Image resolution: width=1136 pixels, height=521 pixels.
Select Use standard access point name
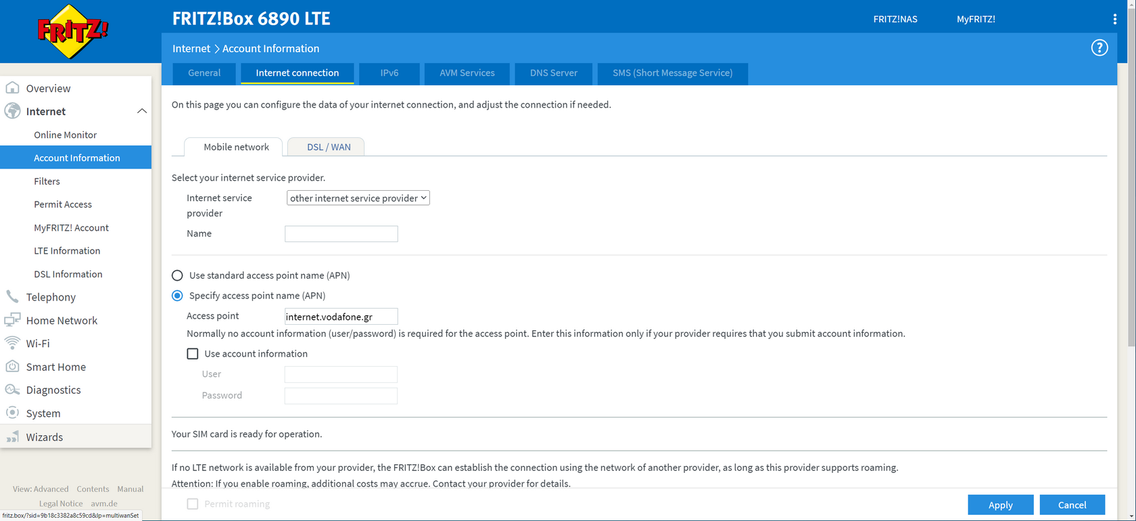[177, 275]
